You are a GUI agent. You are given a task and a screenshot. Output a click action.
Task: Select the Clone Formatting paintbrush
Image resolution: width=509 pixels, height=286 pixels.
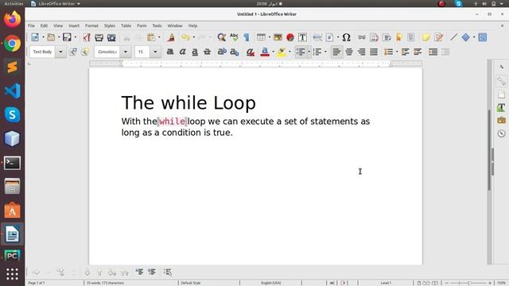[171, 37]
